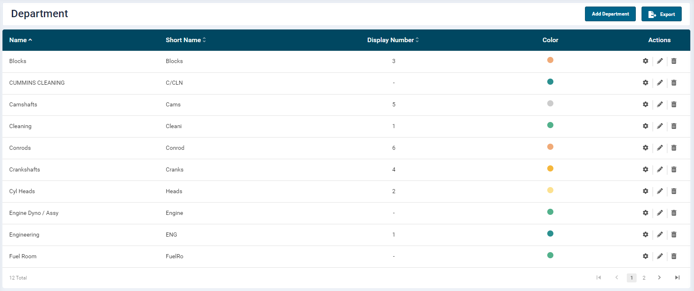Click the yellow color dot for Crankshafts
This screenshot has height=291, width=694.
[550, 169]
